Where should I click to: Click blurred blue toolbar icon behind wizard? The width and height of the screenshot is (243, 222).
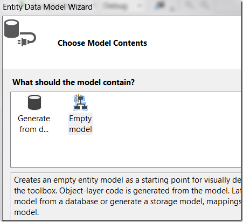(x=159, y=5)
